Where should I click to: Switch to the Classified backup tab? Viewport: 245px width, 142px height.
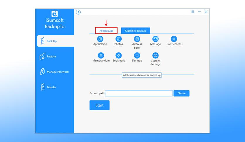tap(135, 31)
